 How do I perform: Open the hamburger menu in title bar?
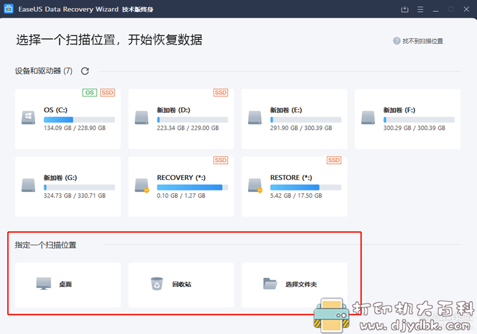click(420, 10)
